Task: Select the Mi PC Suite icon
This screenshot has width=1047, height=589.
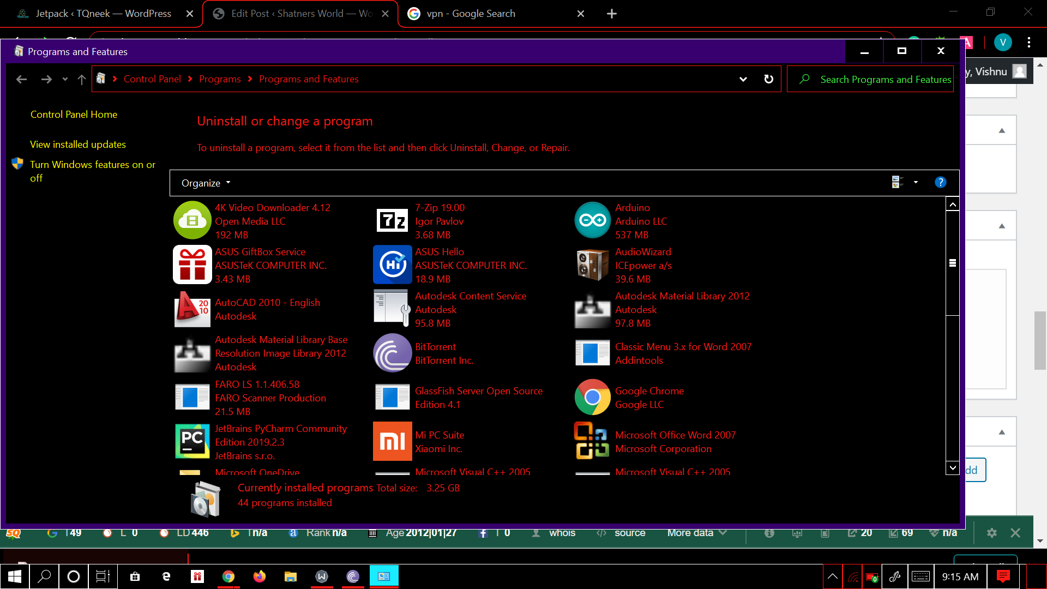Action: tap(392, 442)
